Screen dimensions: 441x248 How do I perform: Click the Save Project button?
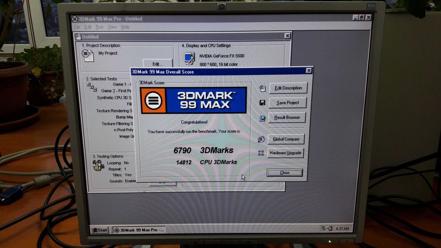[x=288, y=103]
